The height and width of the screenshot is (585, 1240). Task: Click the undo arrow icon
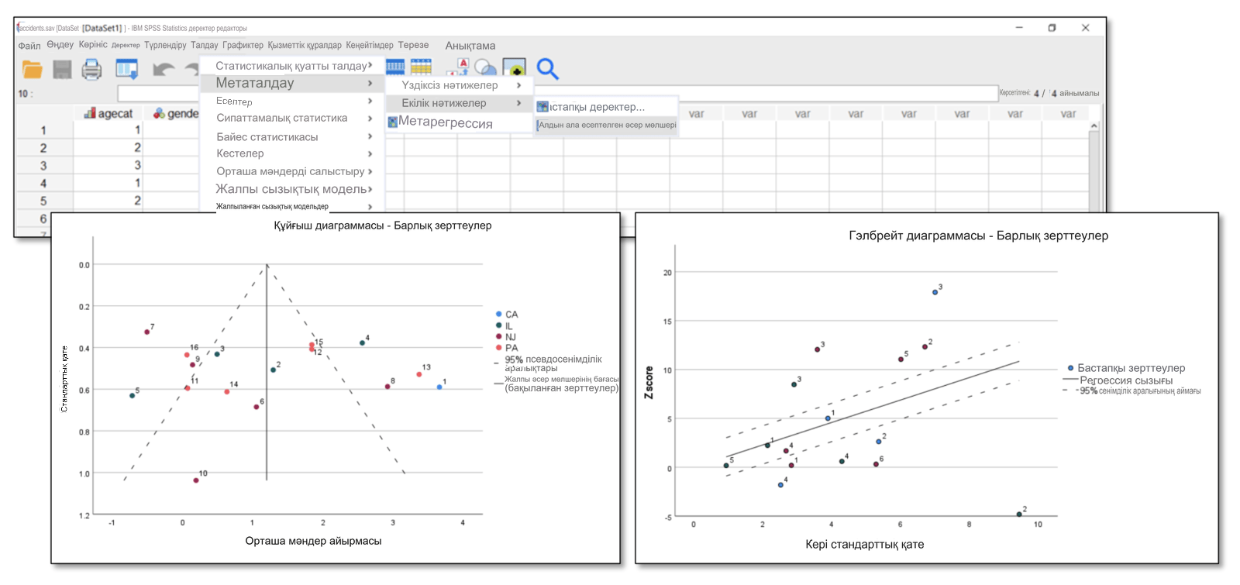(x=163, y=70)
